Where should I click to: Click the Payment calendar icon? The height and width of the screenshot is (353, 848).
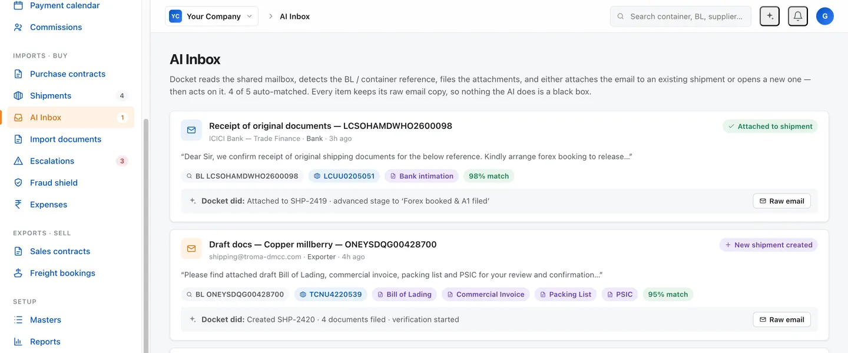(x=18, y=5)
